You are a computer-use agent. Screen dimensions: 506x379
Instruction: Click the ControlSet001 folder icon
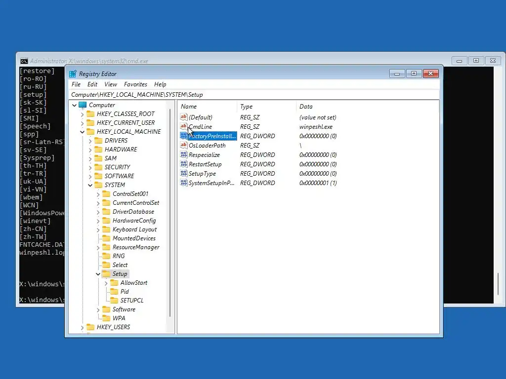coord(106,194)
